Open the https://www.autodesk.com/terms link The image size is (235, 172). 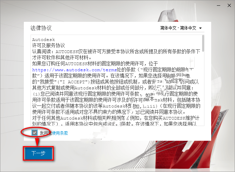(x=74, y=70)
